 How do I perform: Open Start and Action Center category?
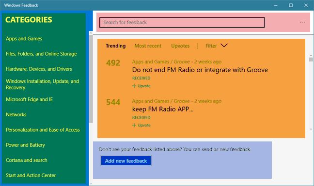point(31,175)
